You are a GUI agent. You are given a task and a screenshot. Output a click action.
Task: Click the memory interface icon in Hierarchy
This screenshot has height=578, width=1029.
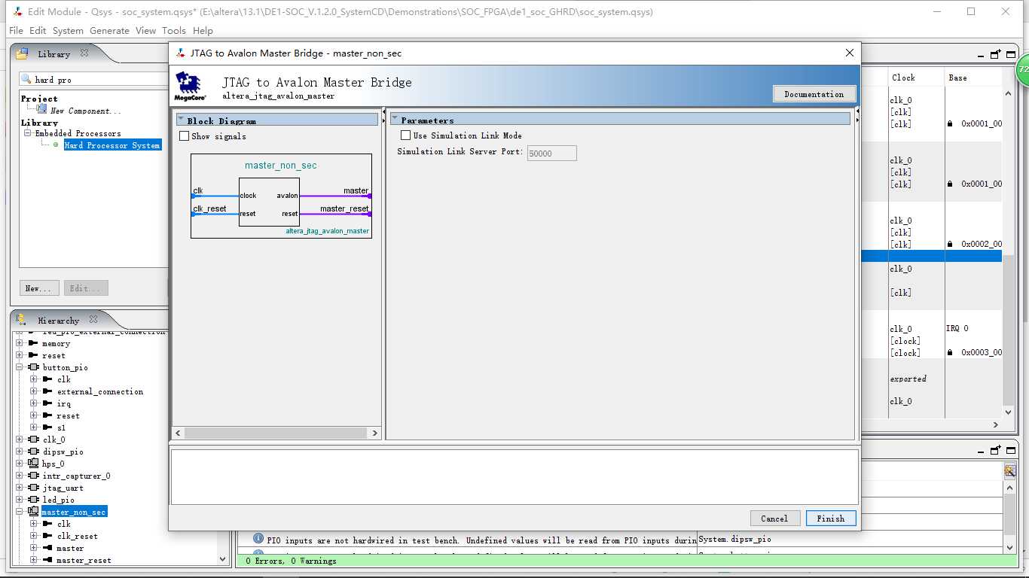pos(33,343)
